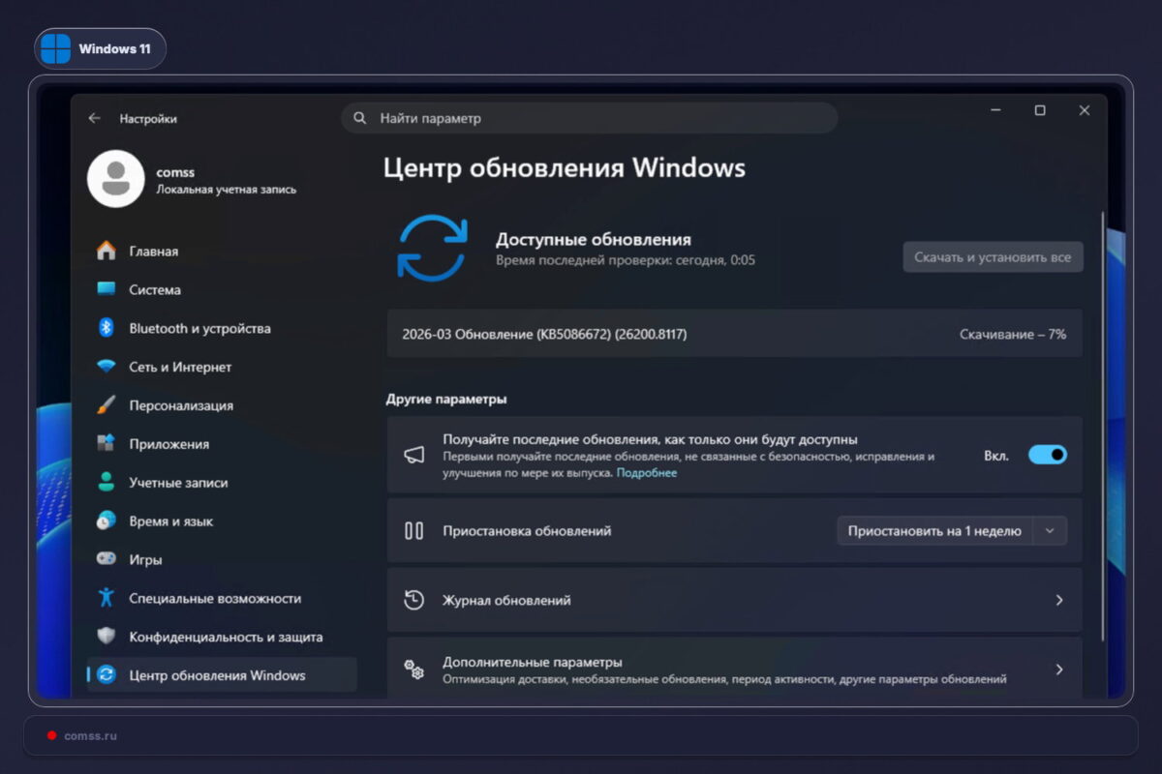The image size is (1162, 774).
Task: Click the Найти параметр search field
Action: [x=589, y=117]
